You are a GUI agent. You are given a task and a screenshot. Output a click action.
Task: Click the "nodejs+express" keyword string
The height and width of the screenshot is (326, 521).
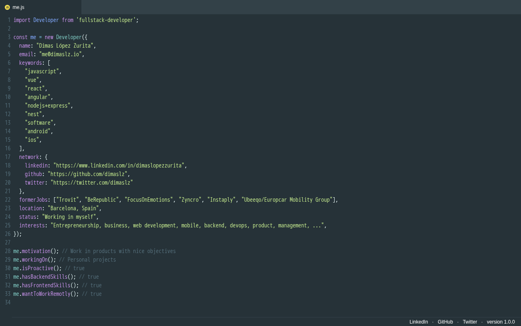tap(49, 106)
